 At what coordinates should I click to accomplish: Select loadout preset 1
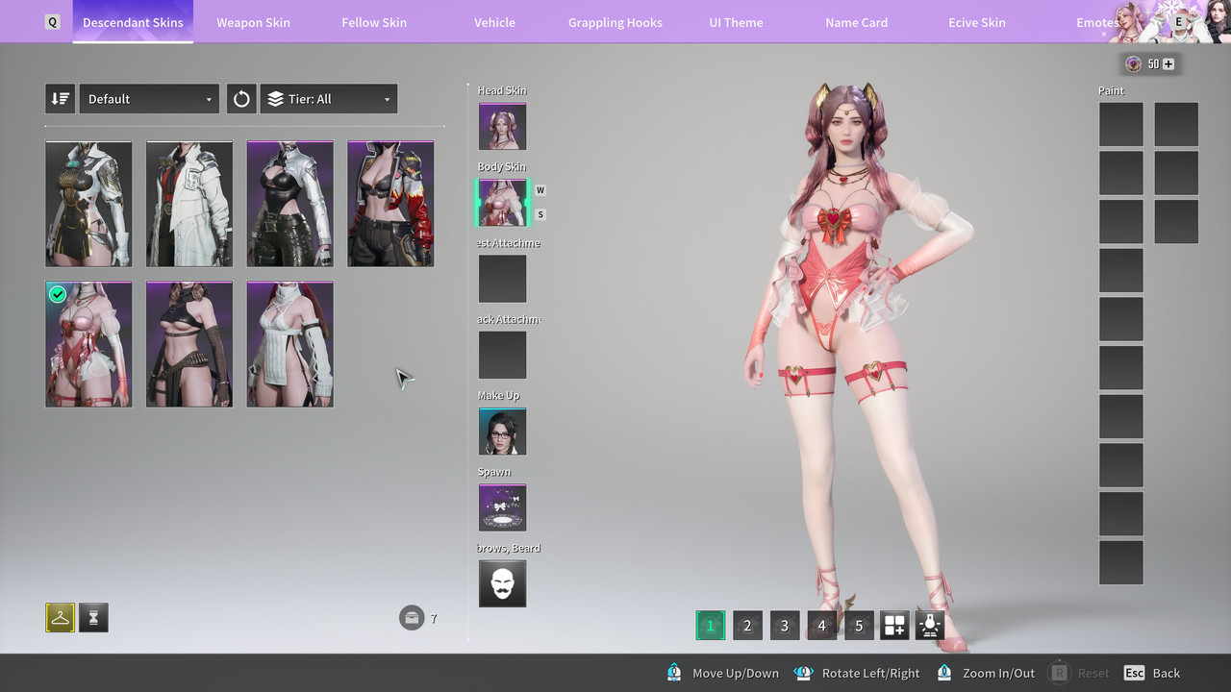pos(711,626)
